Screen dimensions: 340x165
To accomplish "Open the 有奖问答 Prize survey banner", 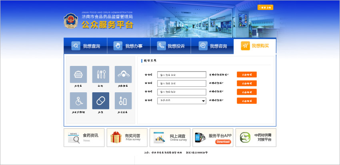I will coord(127,137).
